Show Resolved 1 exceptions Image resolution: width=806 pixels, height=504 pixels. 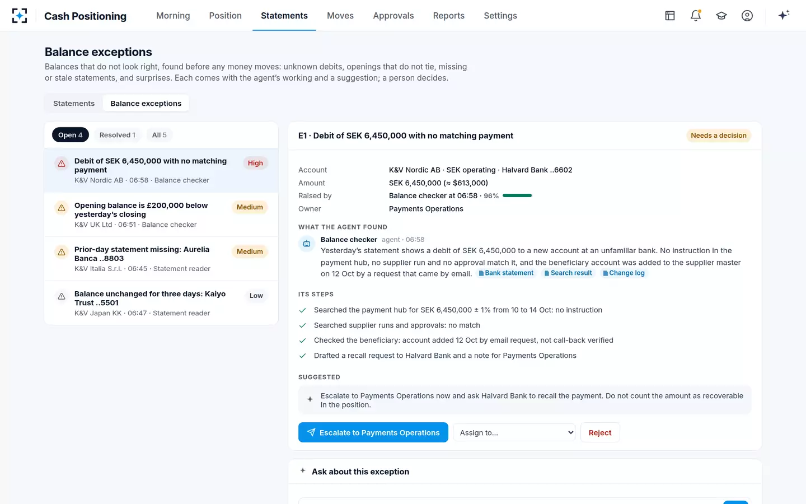point(118,135)
